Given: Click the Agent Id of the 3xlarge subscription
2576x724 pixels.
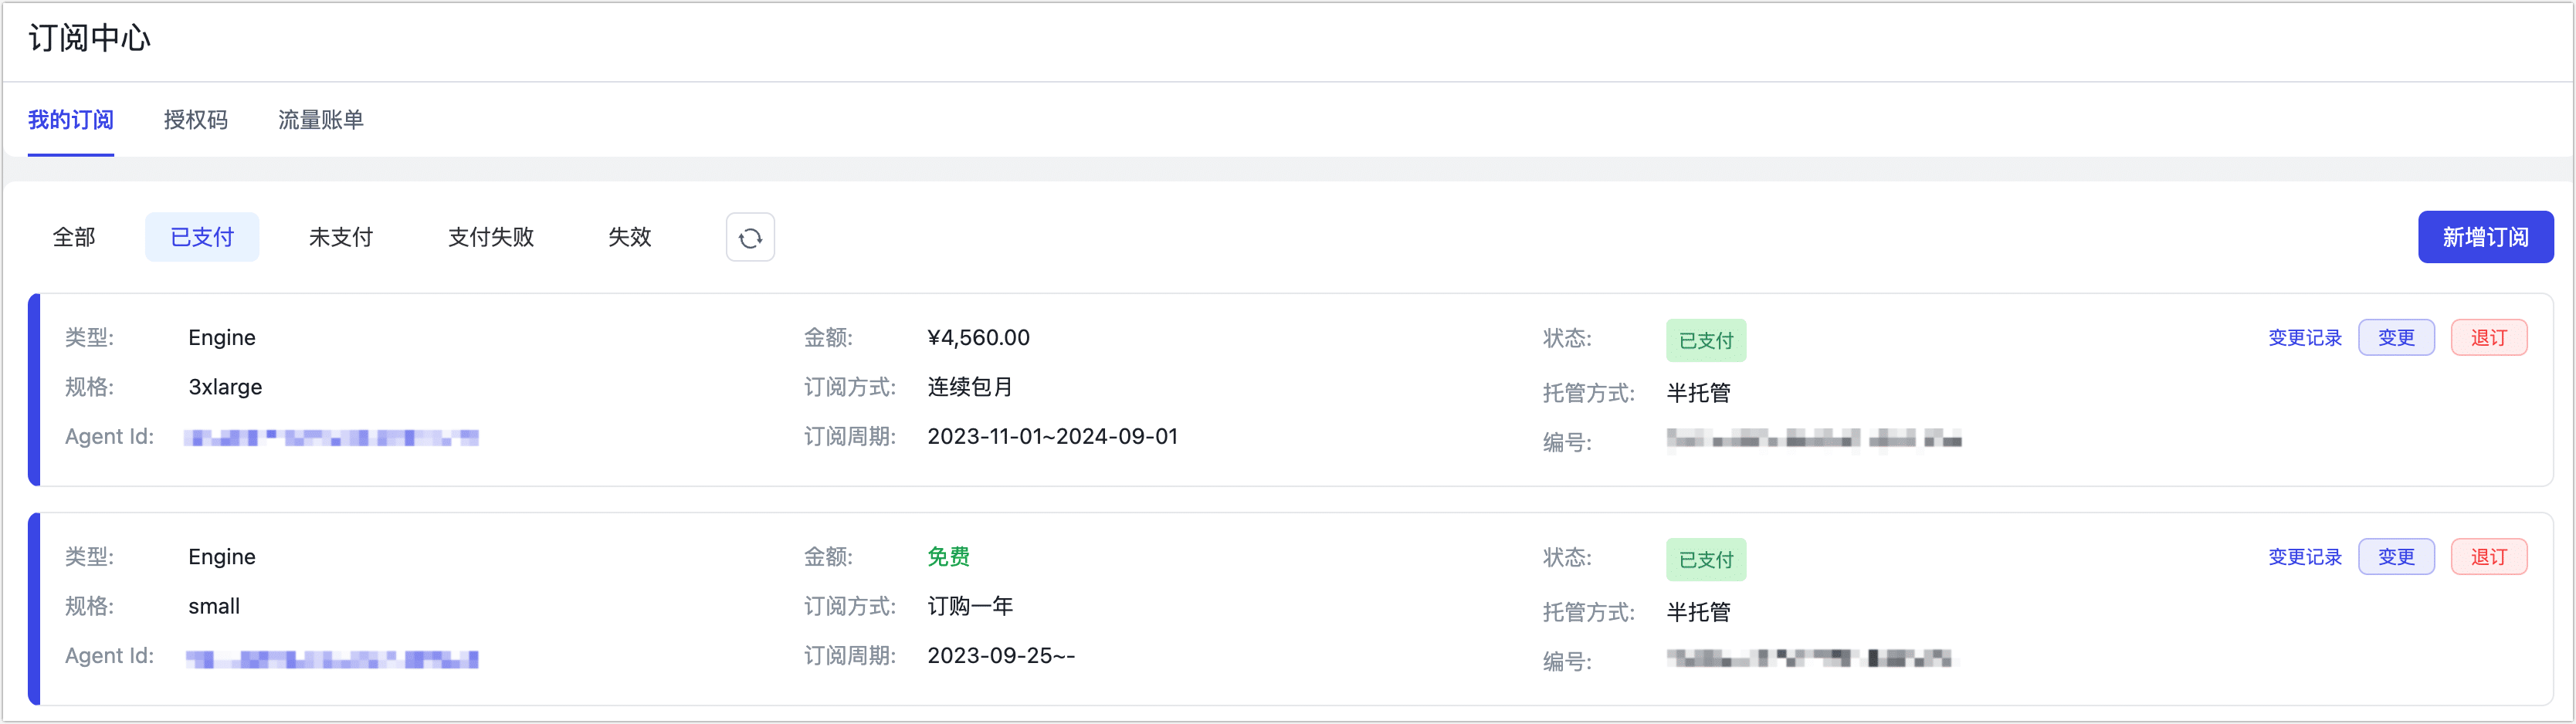Looking at the screenshot, I should (331, 438).
